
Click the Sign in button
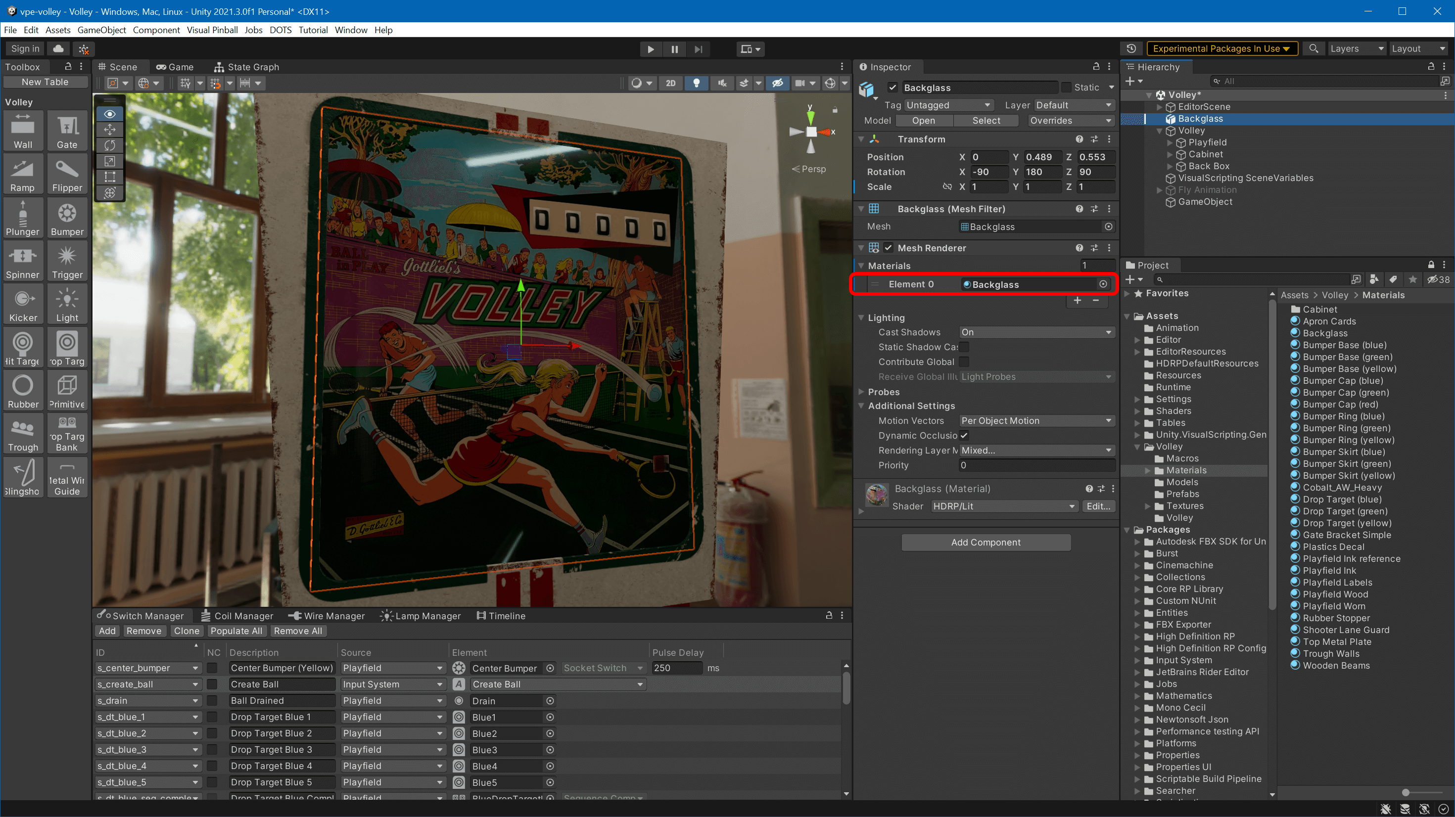tap(25, 48)
